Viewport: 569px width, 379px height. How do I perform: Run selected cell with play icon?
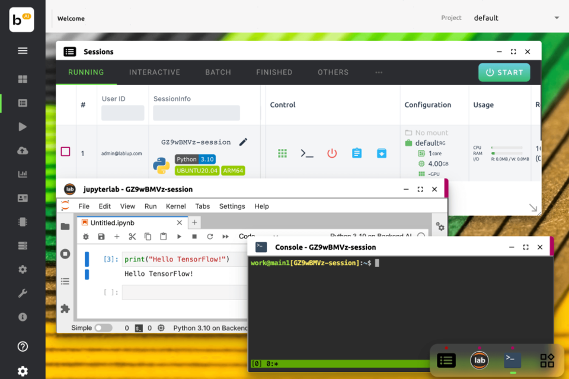click(179, 237)
